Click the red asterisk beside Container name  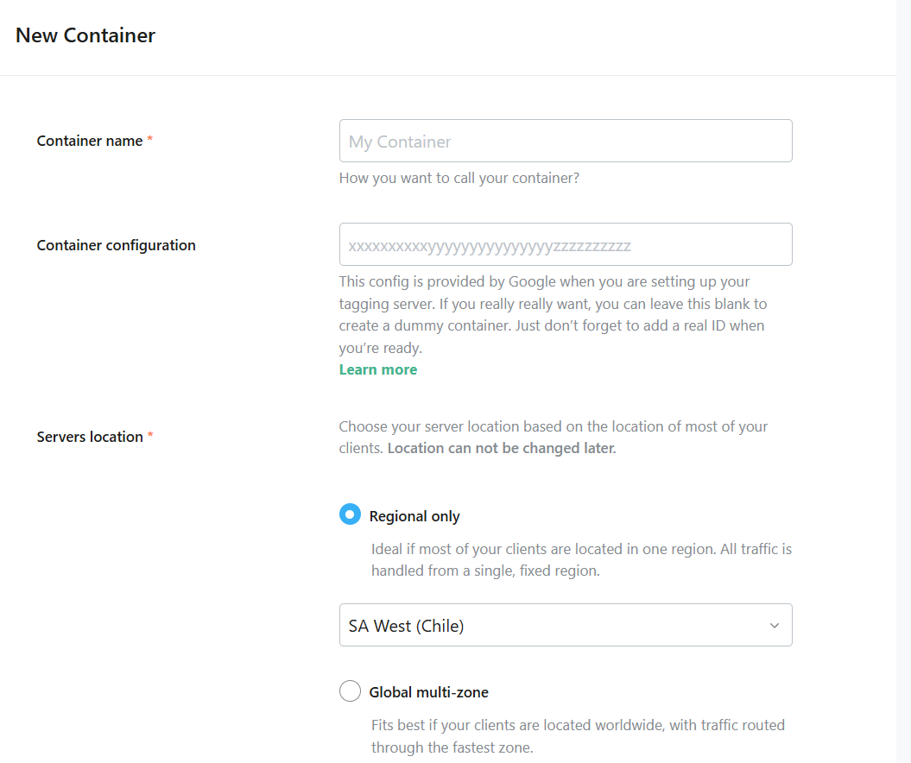149,140
